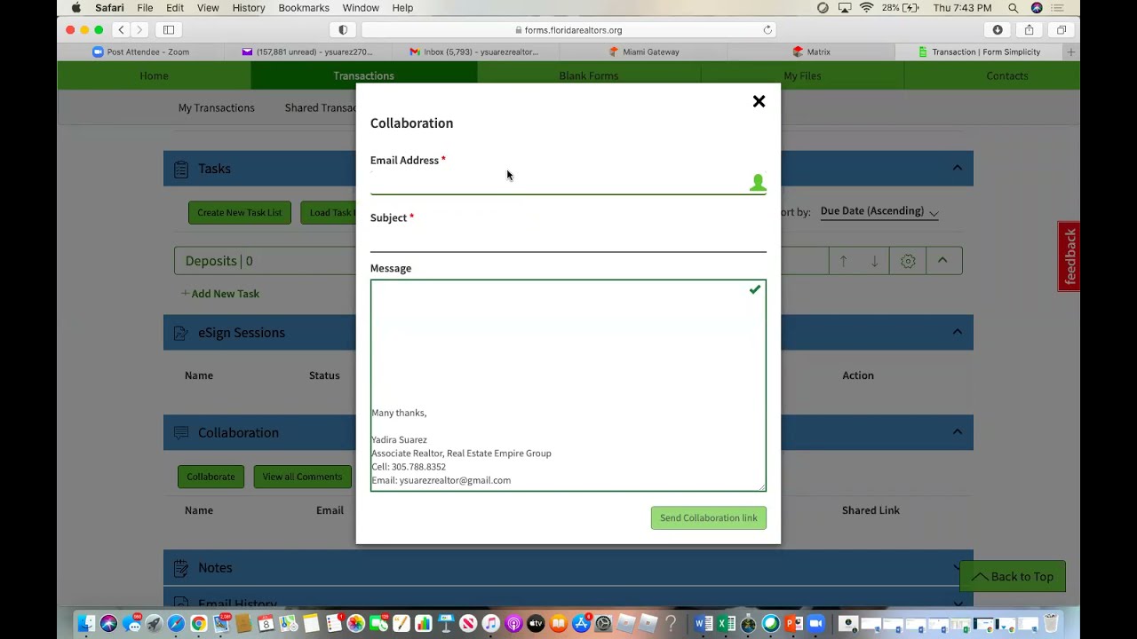Viewport: 1137px width, 639px height.
Task: Jump Back to Top
Action: [1012, 577]
